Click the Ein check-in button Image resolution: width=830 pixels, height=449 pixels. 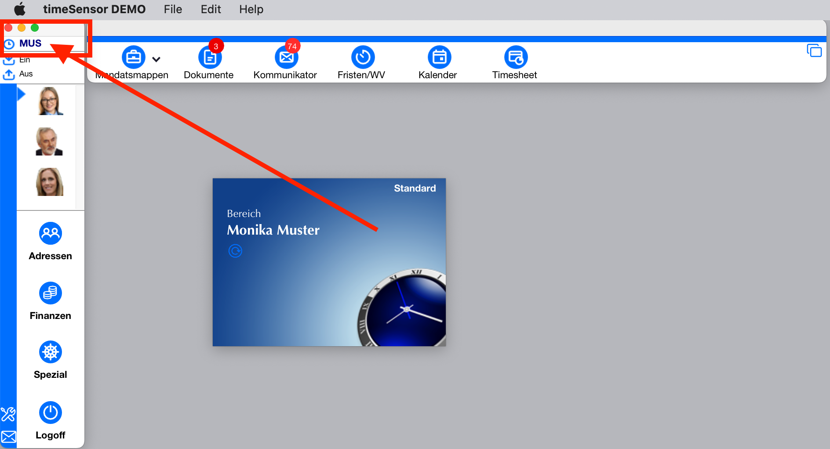point(17,60)
